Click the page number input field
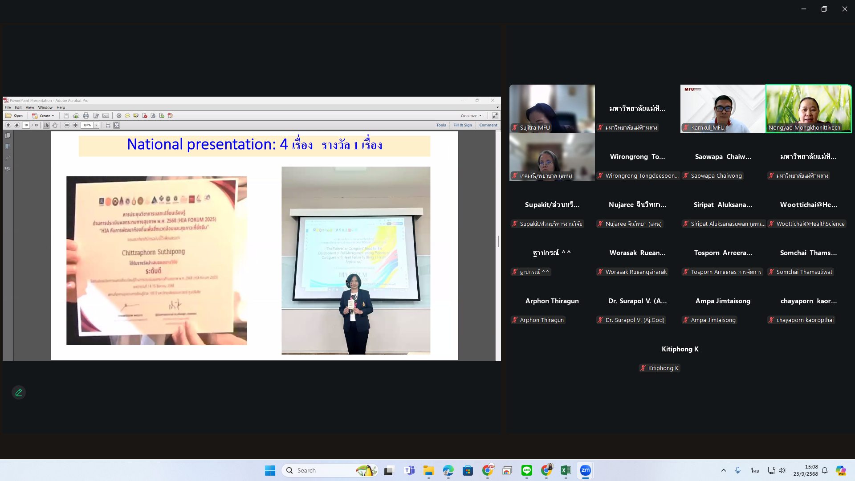The height and width of the screenshot is (481, 855). [x=26, y=125]
